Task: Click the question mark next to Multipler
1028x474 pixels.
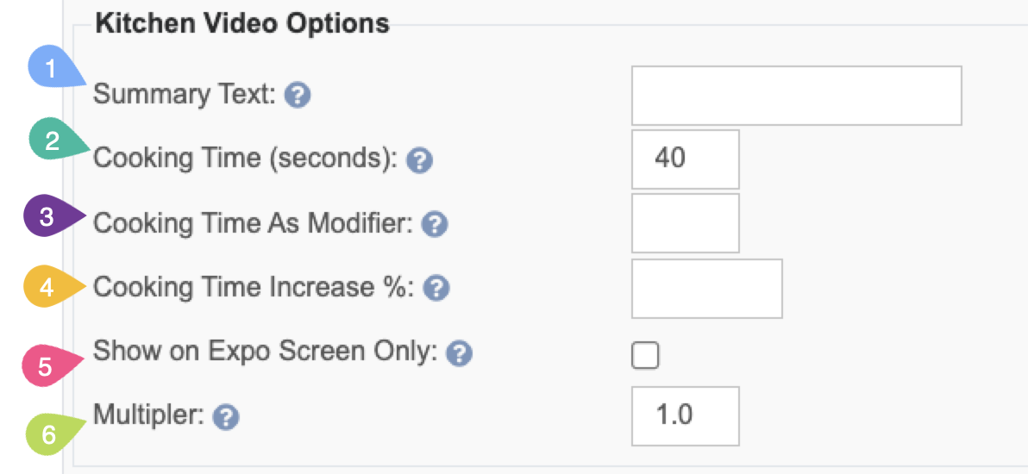Action: coord(227,415)
